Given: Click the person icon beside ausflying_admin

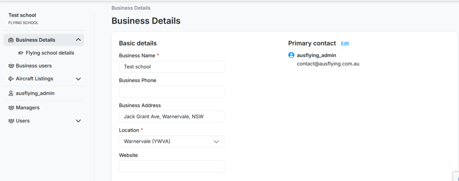Looking at the screenshot, I should coord(11,93).
